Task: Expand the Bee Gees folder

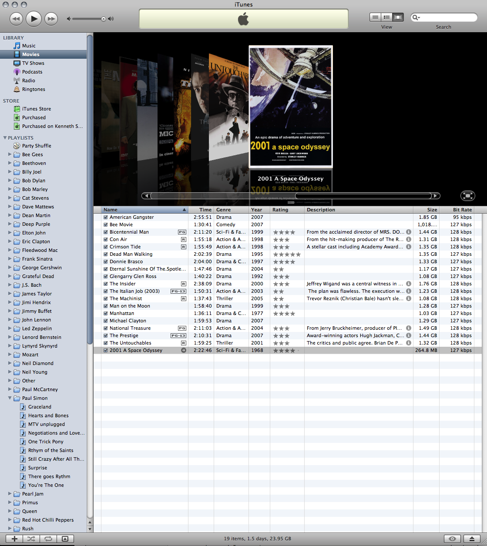Action: pyautogui.click(x=10, y=154)
